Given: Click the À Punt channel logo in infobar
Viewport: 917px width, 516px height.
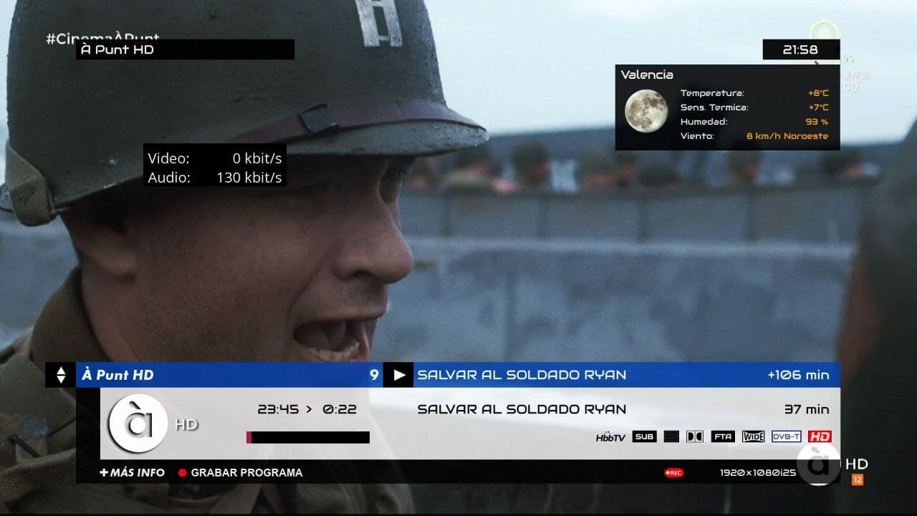Looking at the screenshot, I should [138, 424].
